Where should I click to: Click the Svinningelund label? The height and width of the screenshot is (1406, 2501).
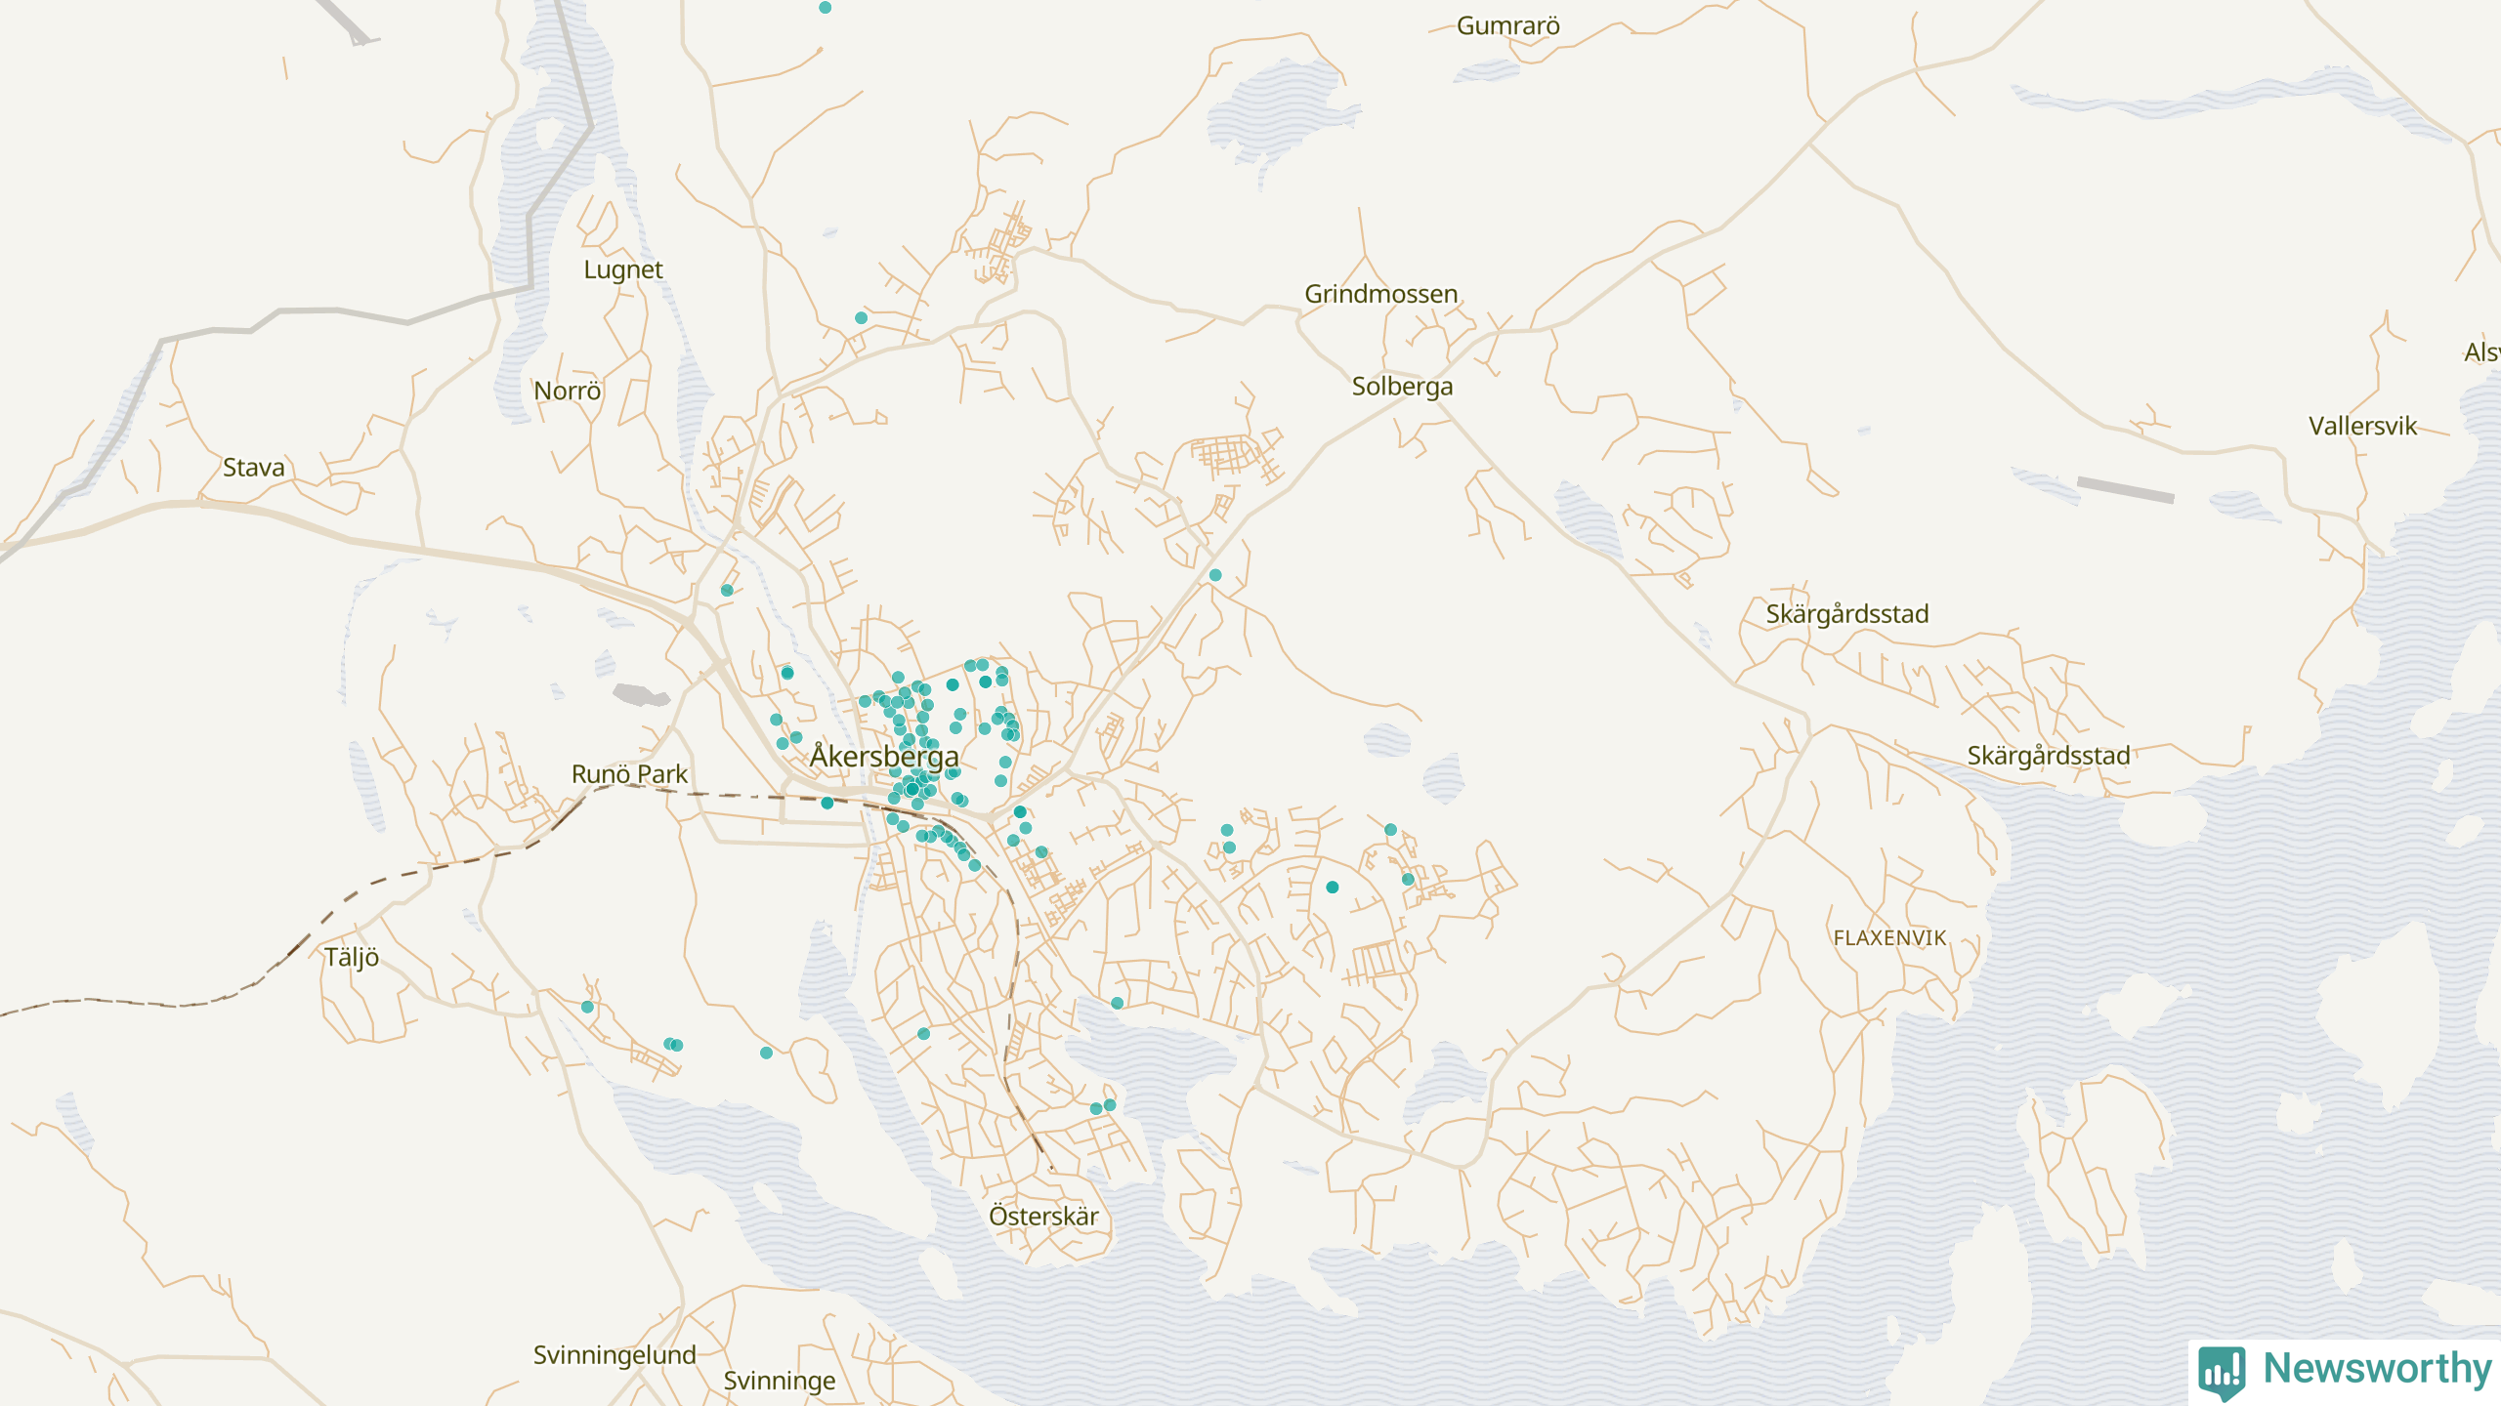(615, 1355)
